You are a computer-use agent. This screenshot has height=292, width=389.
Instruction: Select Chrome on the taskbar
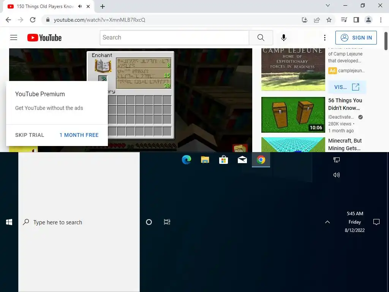261,160
